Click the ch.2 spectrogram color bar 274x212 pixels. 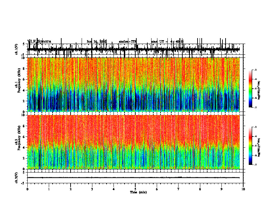[250, 146]
